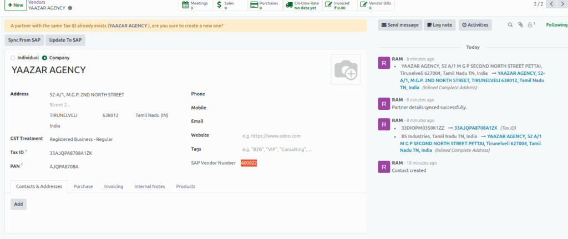Image resolution: width=568 pixels, height=239 pixels.
Task: Click the Vendor Bills pencil icon
Action: click(364, 5)
